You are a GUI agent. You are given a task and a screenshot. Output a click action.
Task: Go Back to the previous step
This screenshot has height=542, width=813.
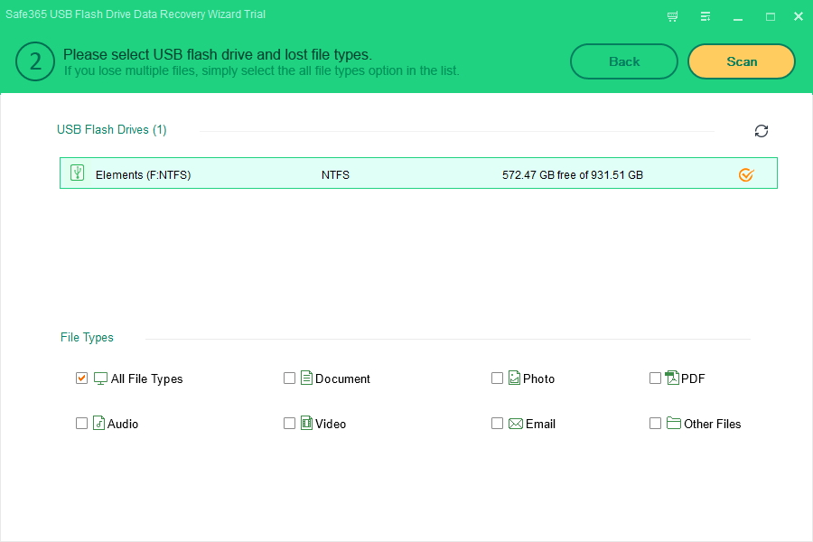pos(623,61)
